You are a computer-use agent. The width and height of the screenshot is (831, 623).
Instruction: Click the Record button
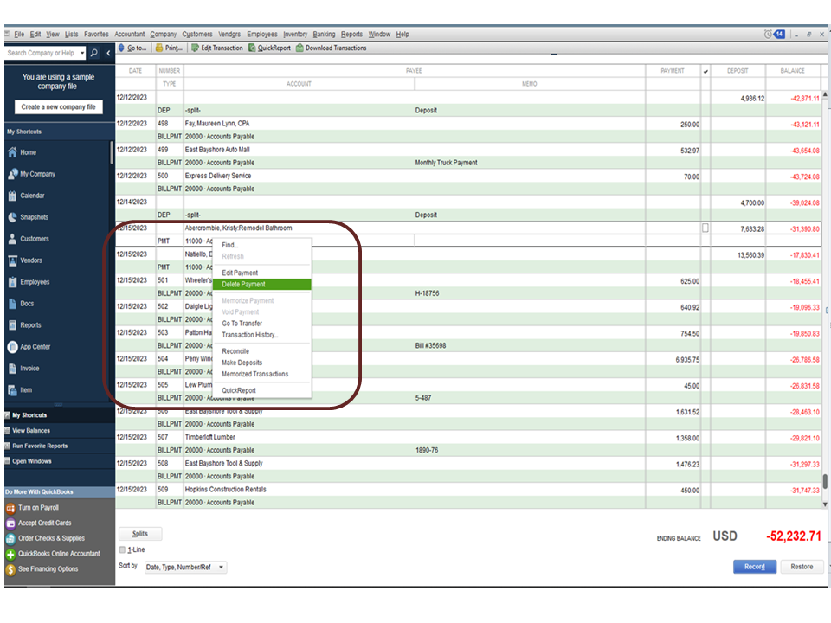tap(754, 567)
